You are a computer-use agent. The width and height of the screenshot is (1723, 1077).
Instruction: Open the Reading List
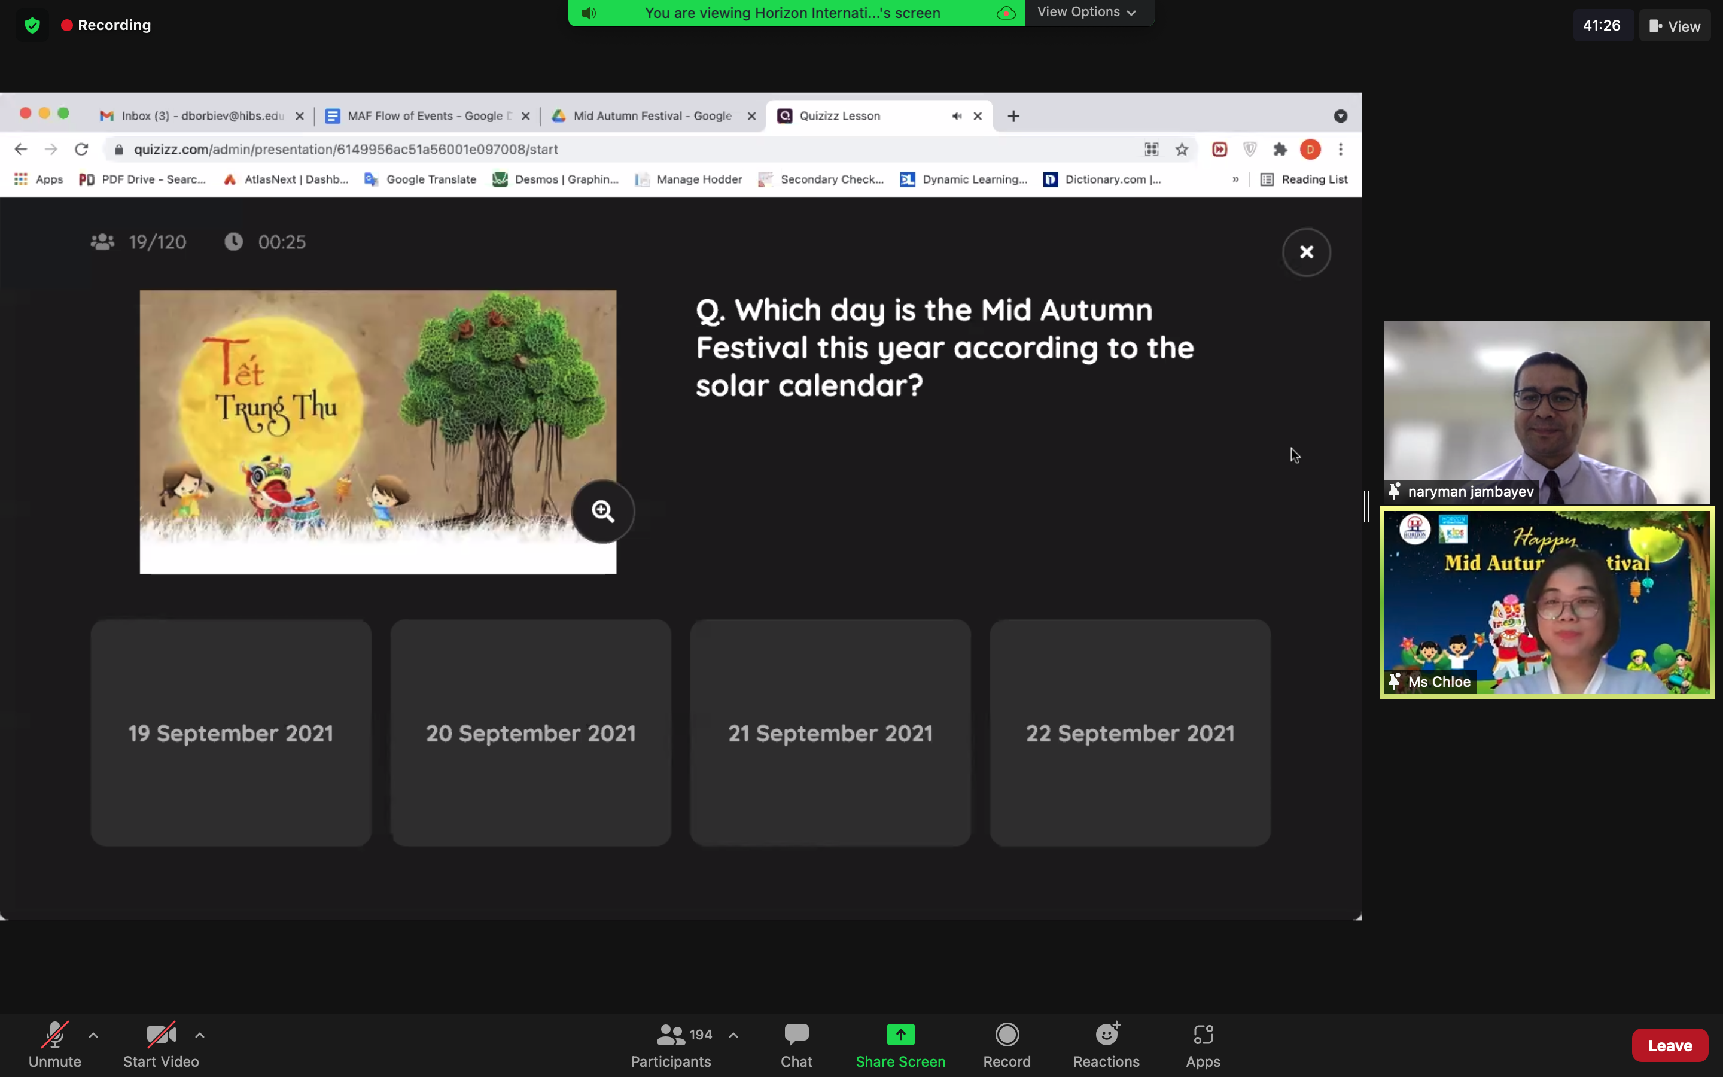point(1304,180)
